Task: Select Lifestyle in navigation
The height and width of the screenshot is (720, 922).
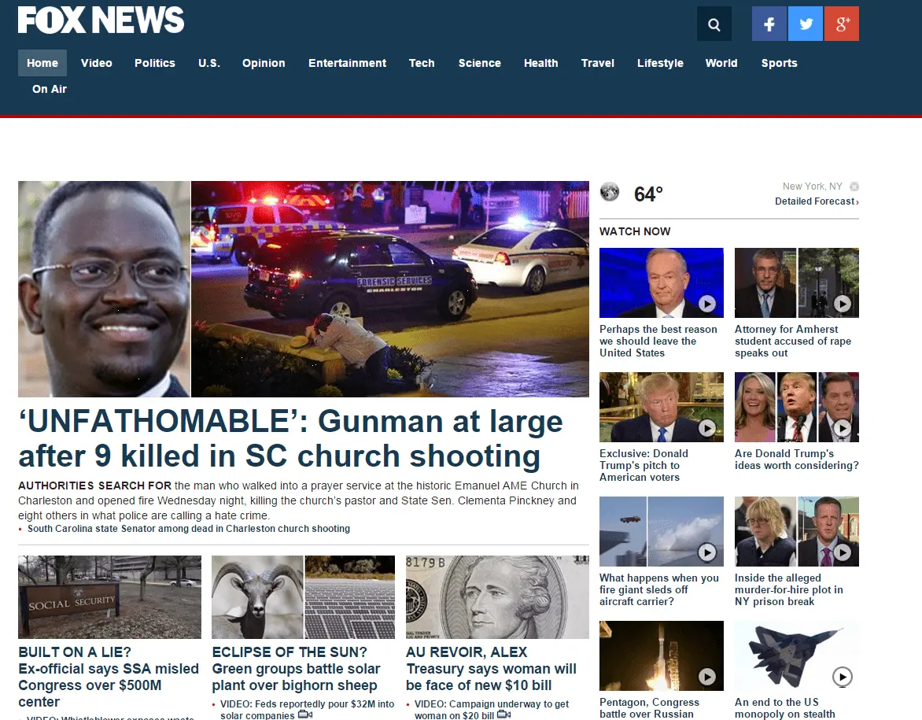Action: click(660, 63)
